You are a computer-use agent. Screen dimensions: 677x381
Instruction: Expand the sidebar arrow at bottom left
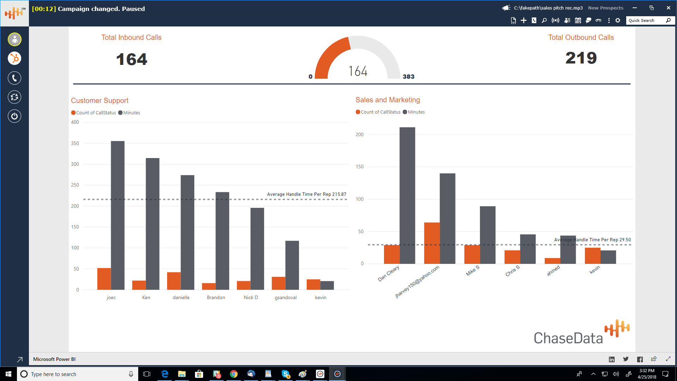[x=20, y=359]
